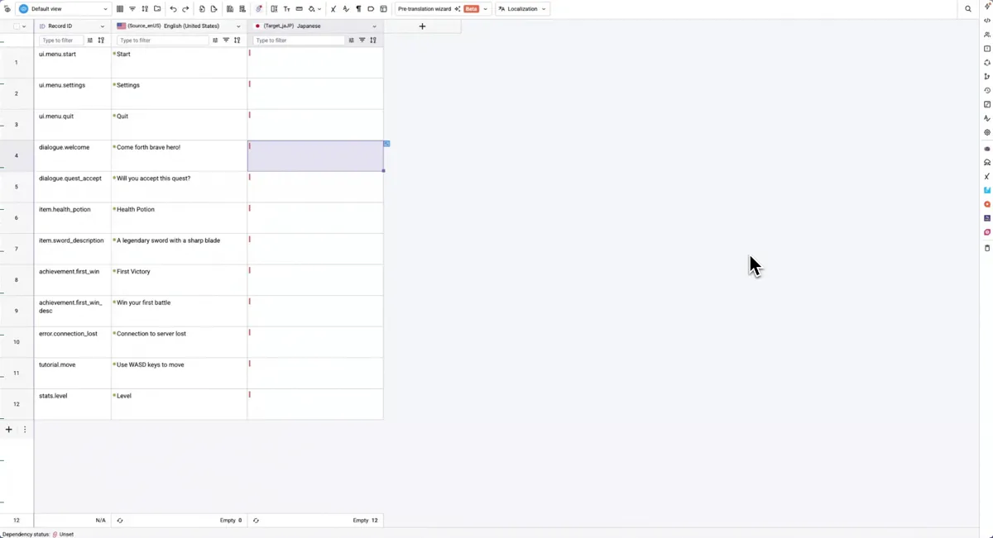Viewport: 993px width, 538px height.
Task: Refresh the Japanese column summary footer
Action: tap(256, 521)
